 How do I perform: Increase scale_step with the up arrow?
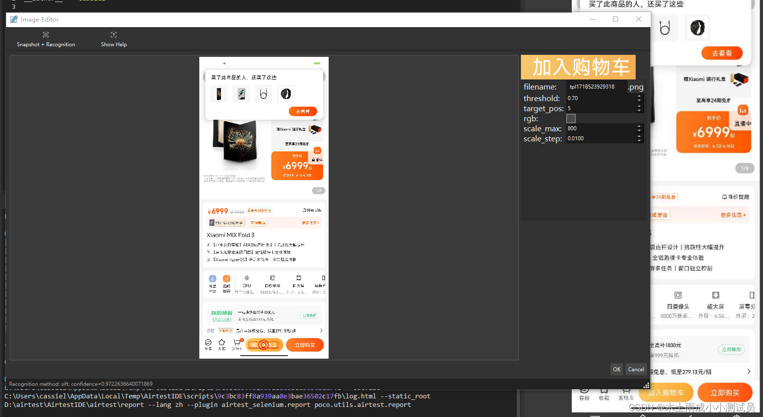(639, 136)
